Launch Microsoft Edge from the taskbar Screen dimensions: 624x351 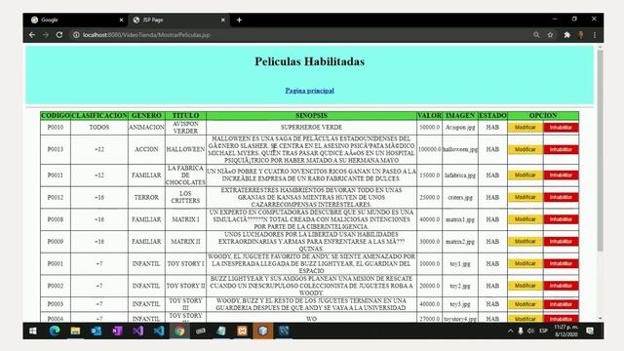tap(55, 331)
